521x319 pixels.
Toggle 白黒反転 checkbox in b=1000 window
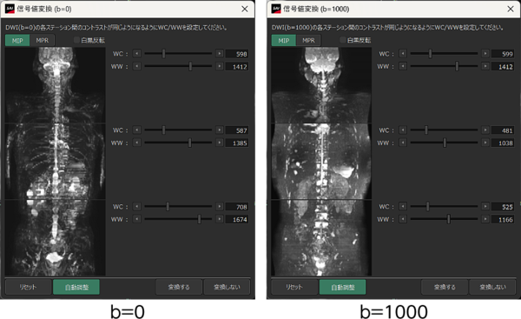(x=343, y=40)
